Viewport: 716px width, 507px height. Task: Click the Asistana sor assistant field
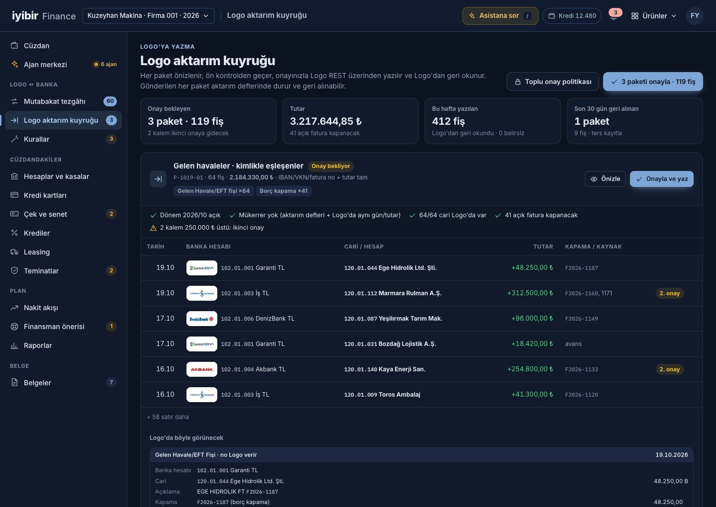500,16
